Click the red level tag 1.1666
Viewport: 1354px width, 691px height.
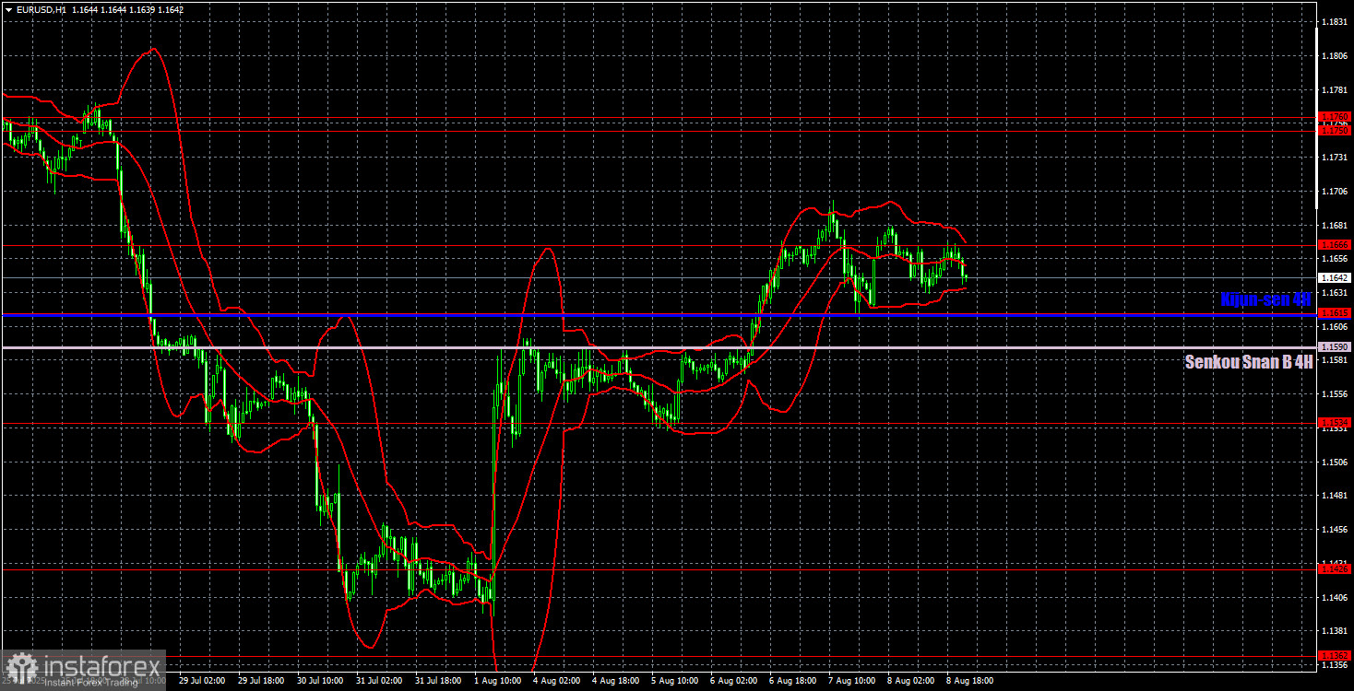[1335, 245]
